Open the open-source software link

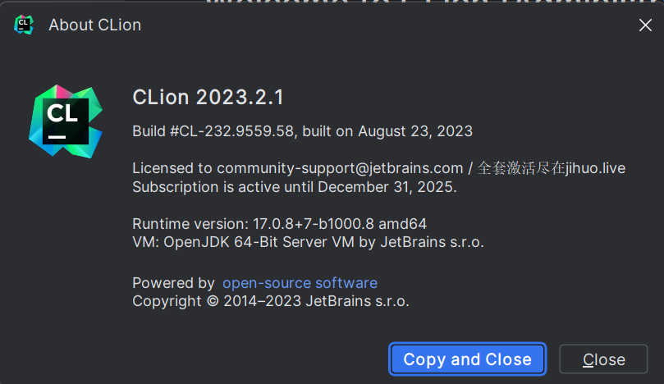[x=300, y=283]
